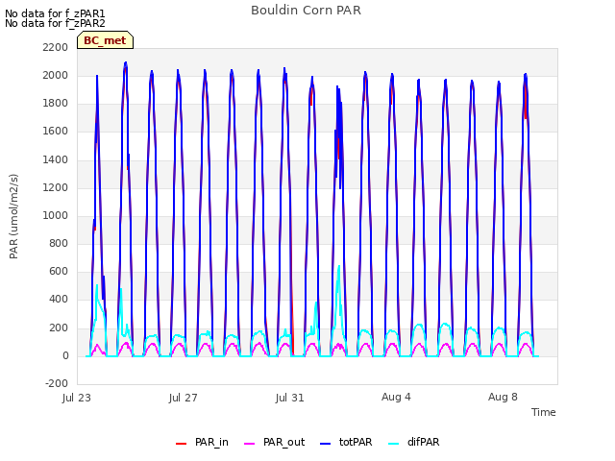Click the Jul 31 x-axis tick label
The height and width of the screenshot is (461, 615).
coord(290,398)
